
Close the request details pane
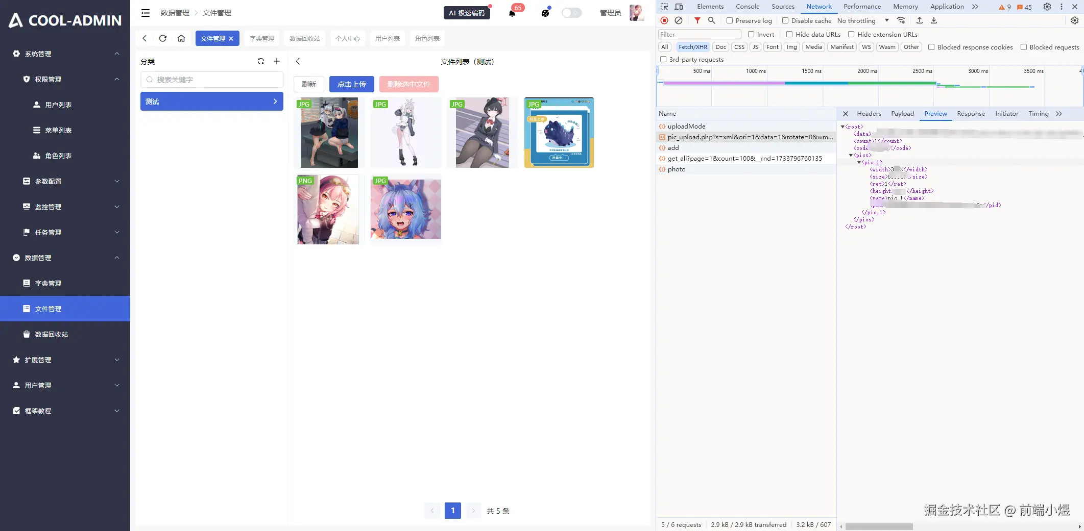[x=846, y=114]
